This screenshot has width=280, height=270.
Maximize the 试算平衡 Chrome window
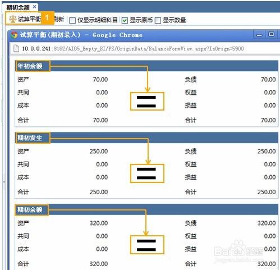point(271,35)
